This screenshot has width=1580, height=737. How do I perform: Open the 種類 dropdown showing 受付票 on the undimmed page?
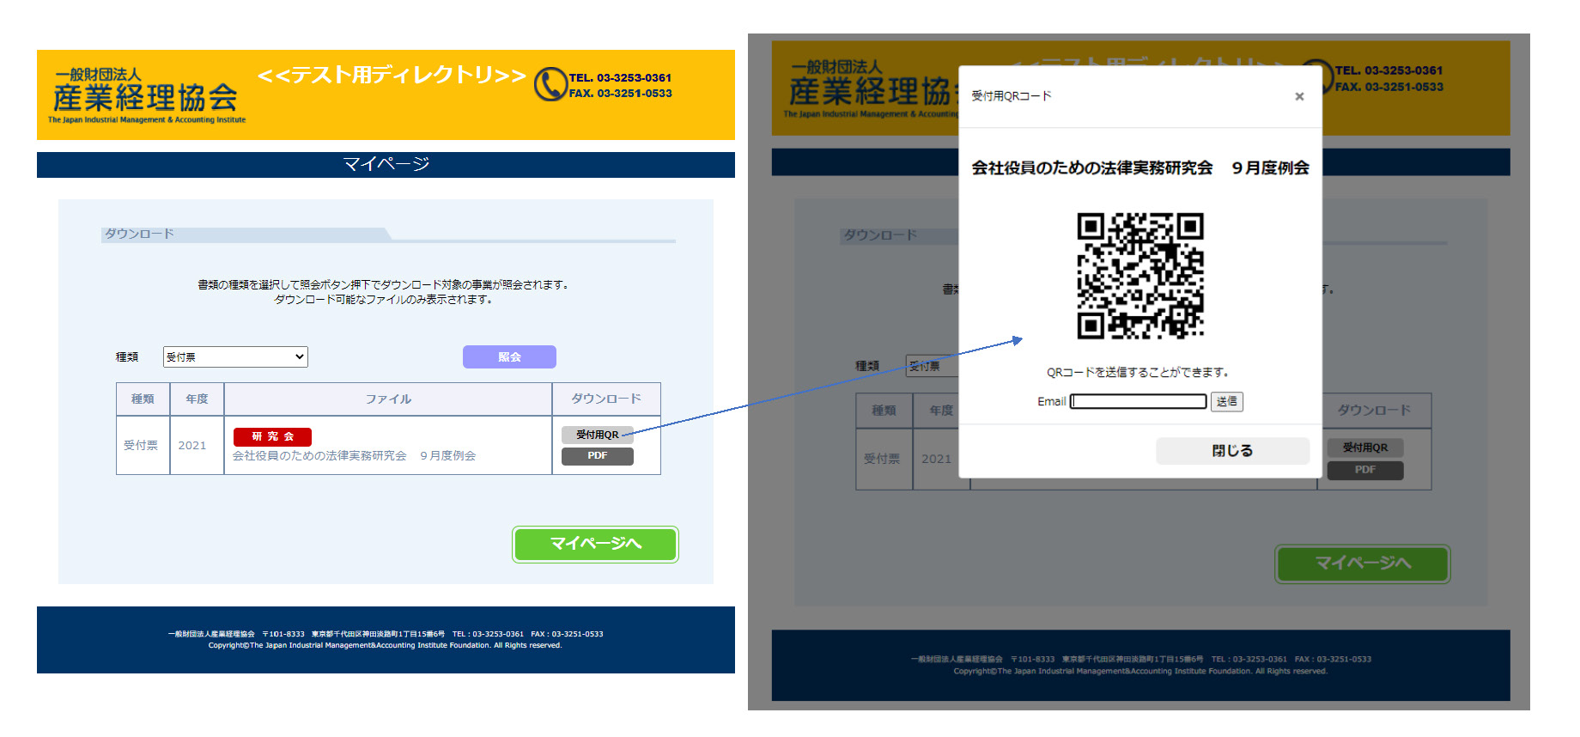[x=235, y=356]
